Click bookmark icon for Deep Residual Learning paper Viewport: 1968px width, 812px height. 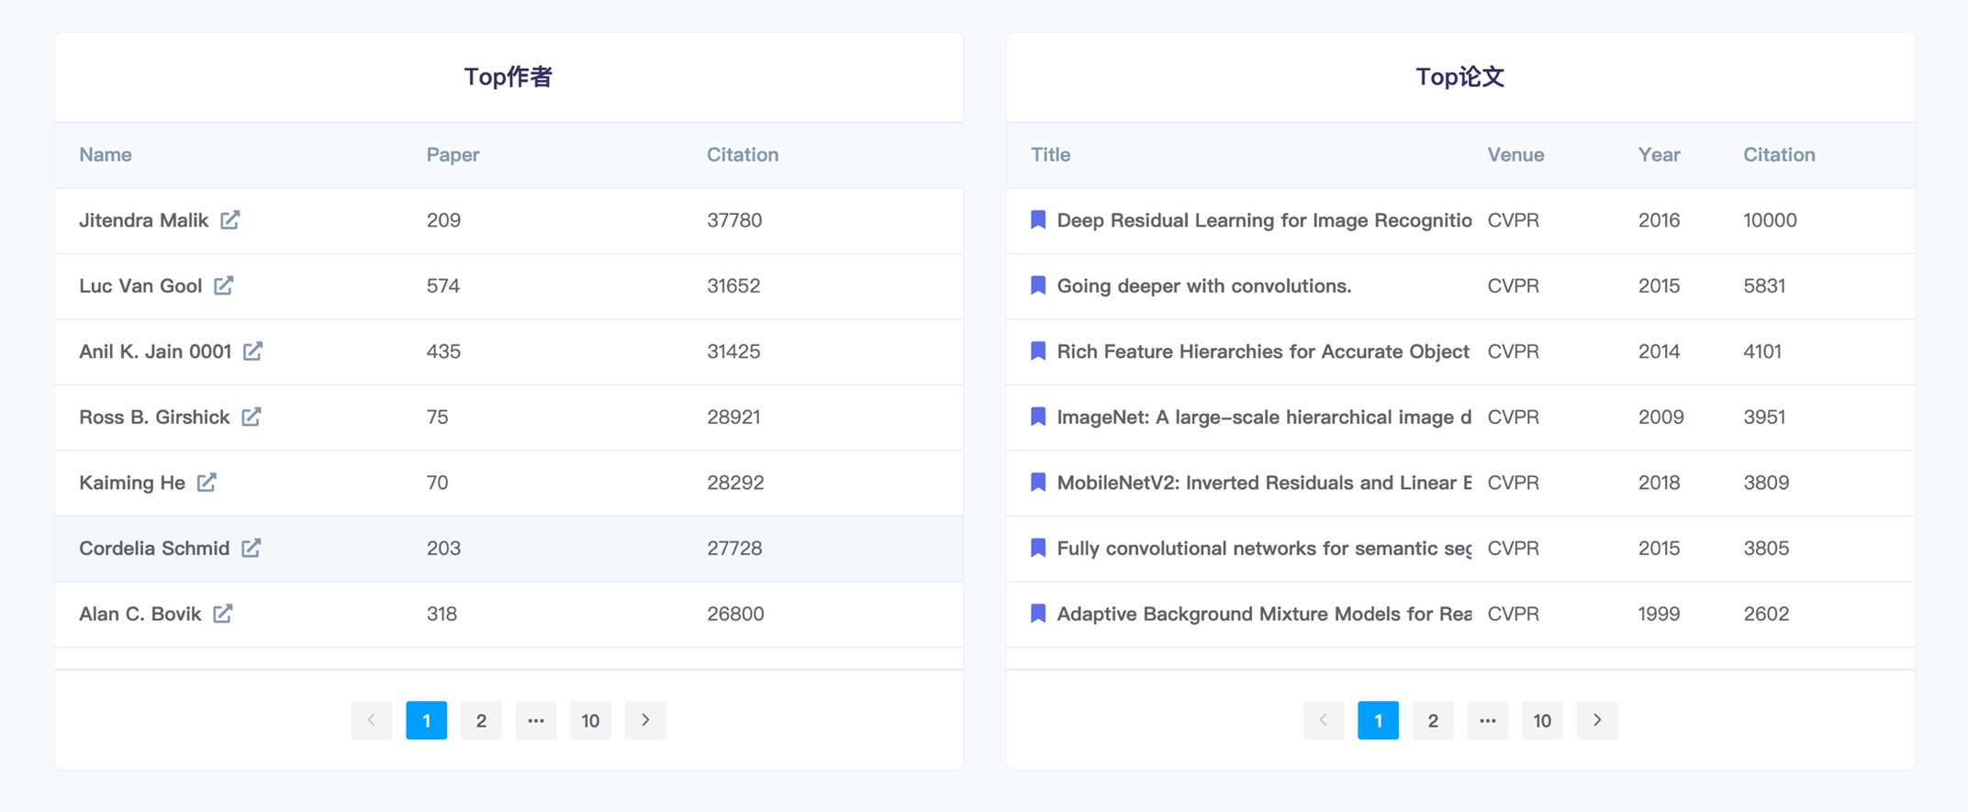click(x=1038, y=220)
